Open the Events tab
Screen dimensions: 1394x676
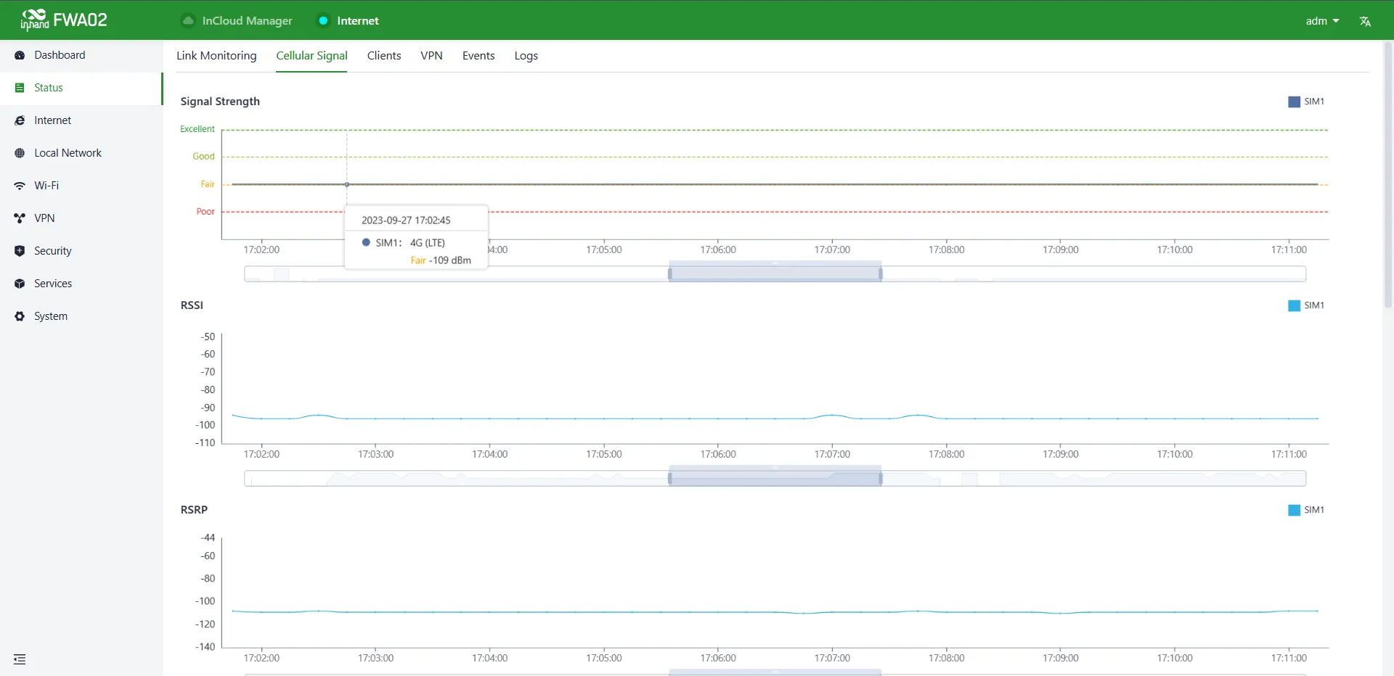tap(478, 56)
